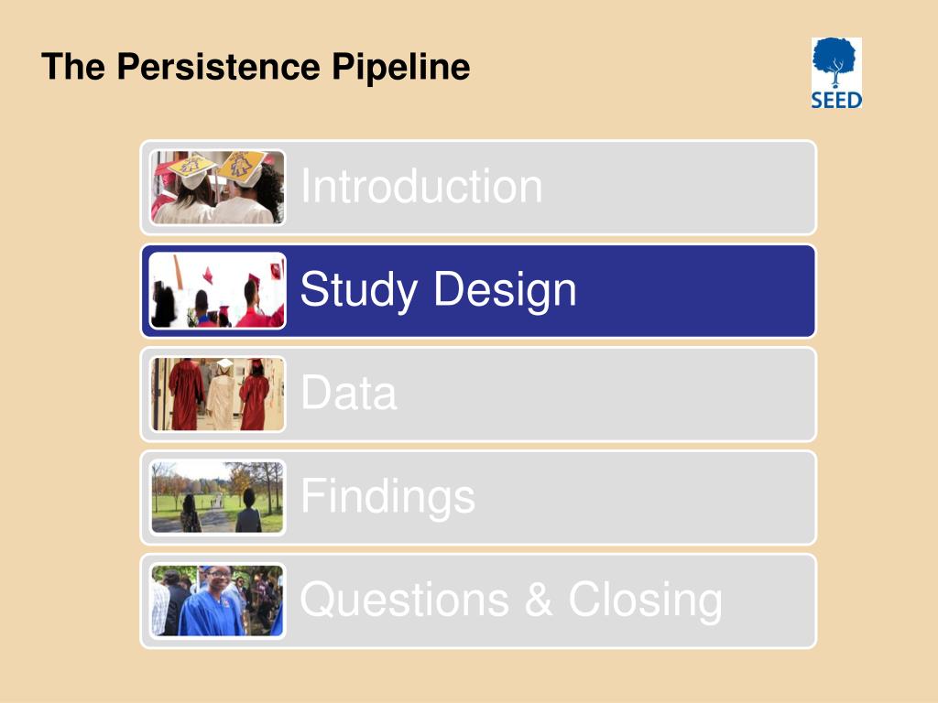Open the Findings section bar
Viewport: 938px width, 703px height.
478,497
